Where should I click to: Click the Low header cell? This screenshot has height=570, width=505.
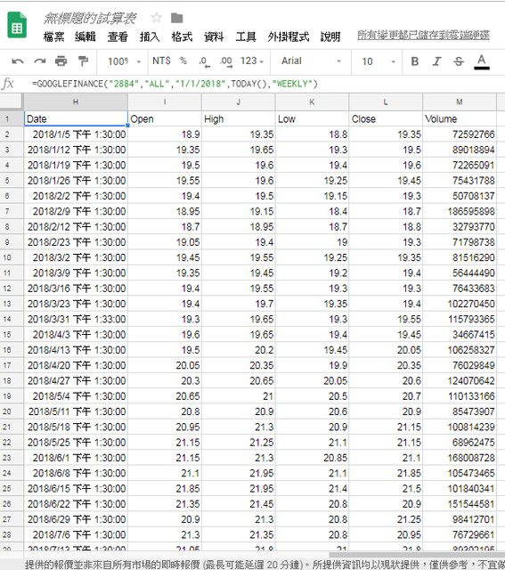312,118
